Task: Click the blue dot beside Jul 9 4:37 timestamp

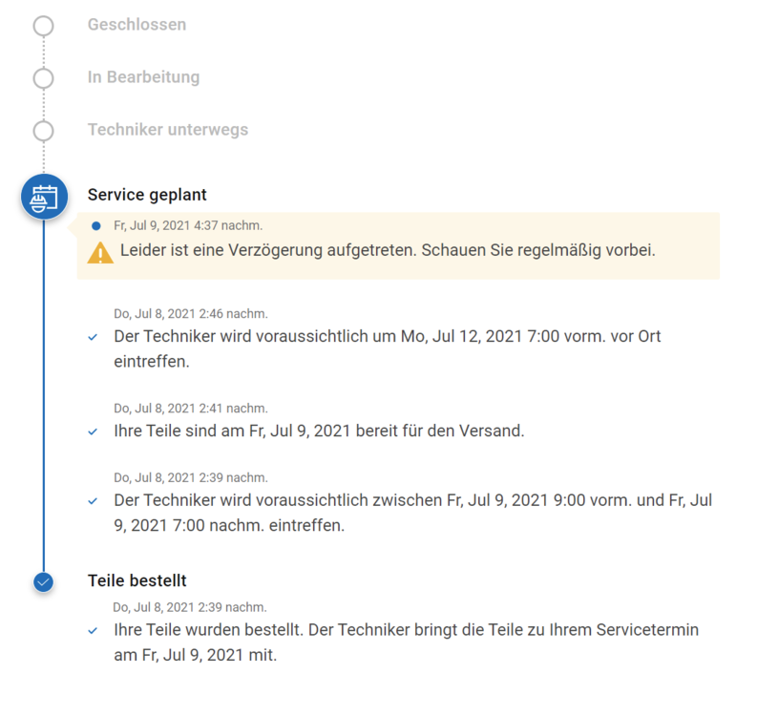Action: tap(96, 226)
